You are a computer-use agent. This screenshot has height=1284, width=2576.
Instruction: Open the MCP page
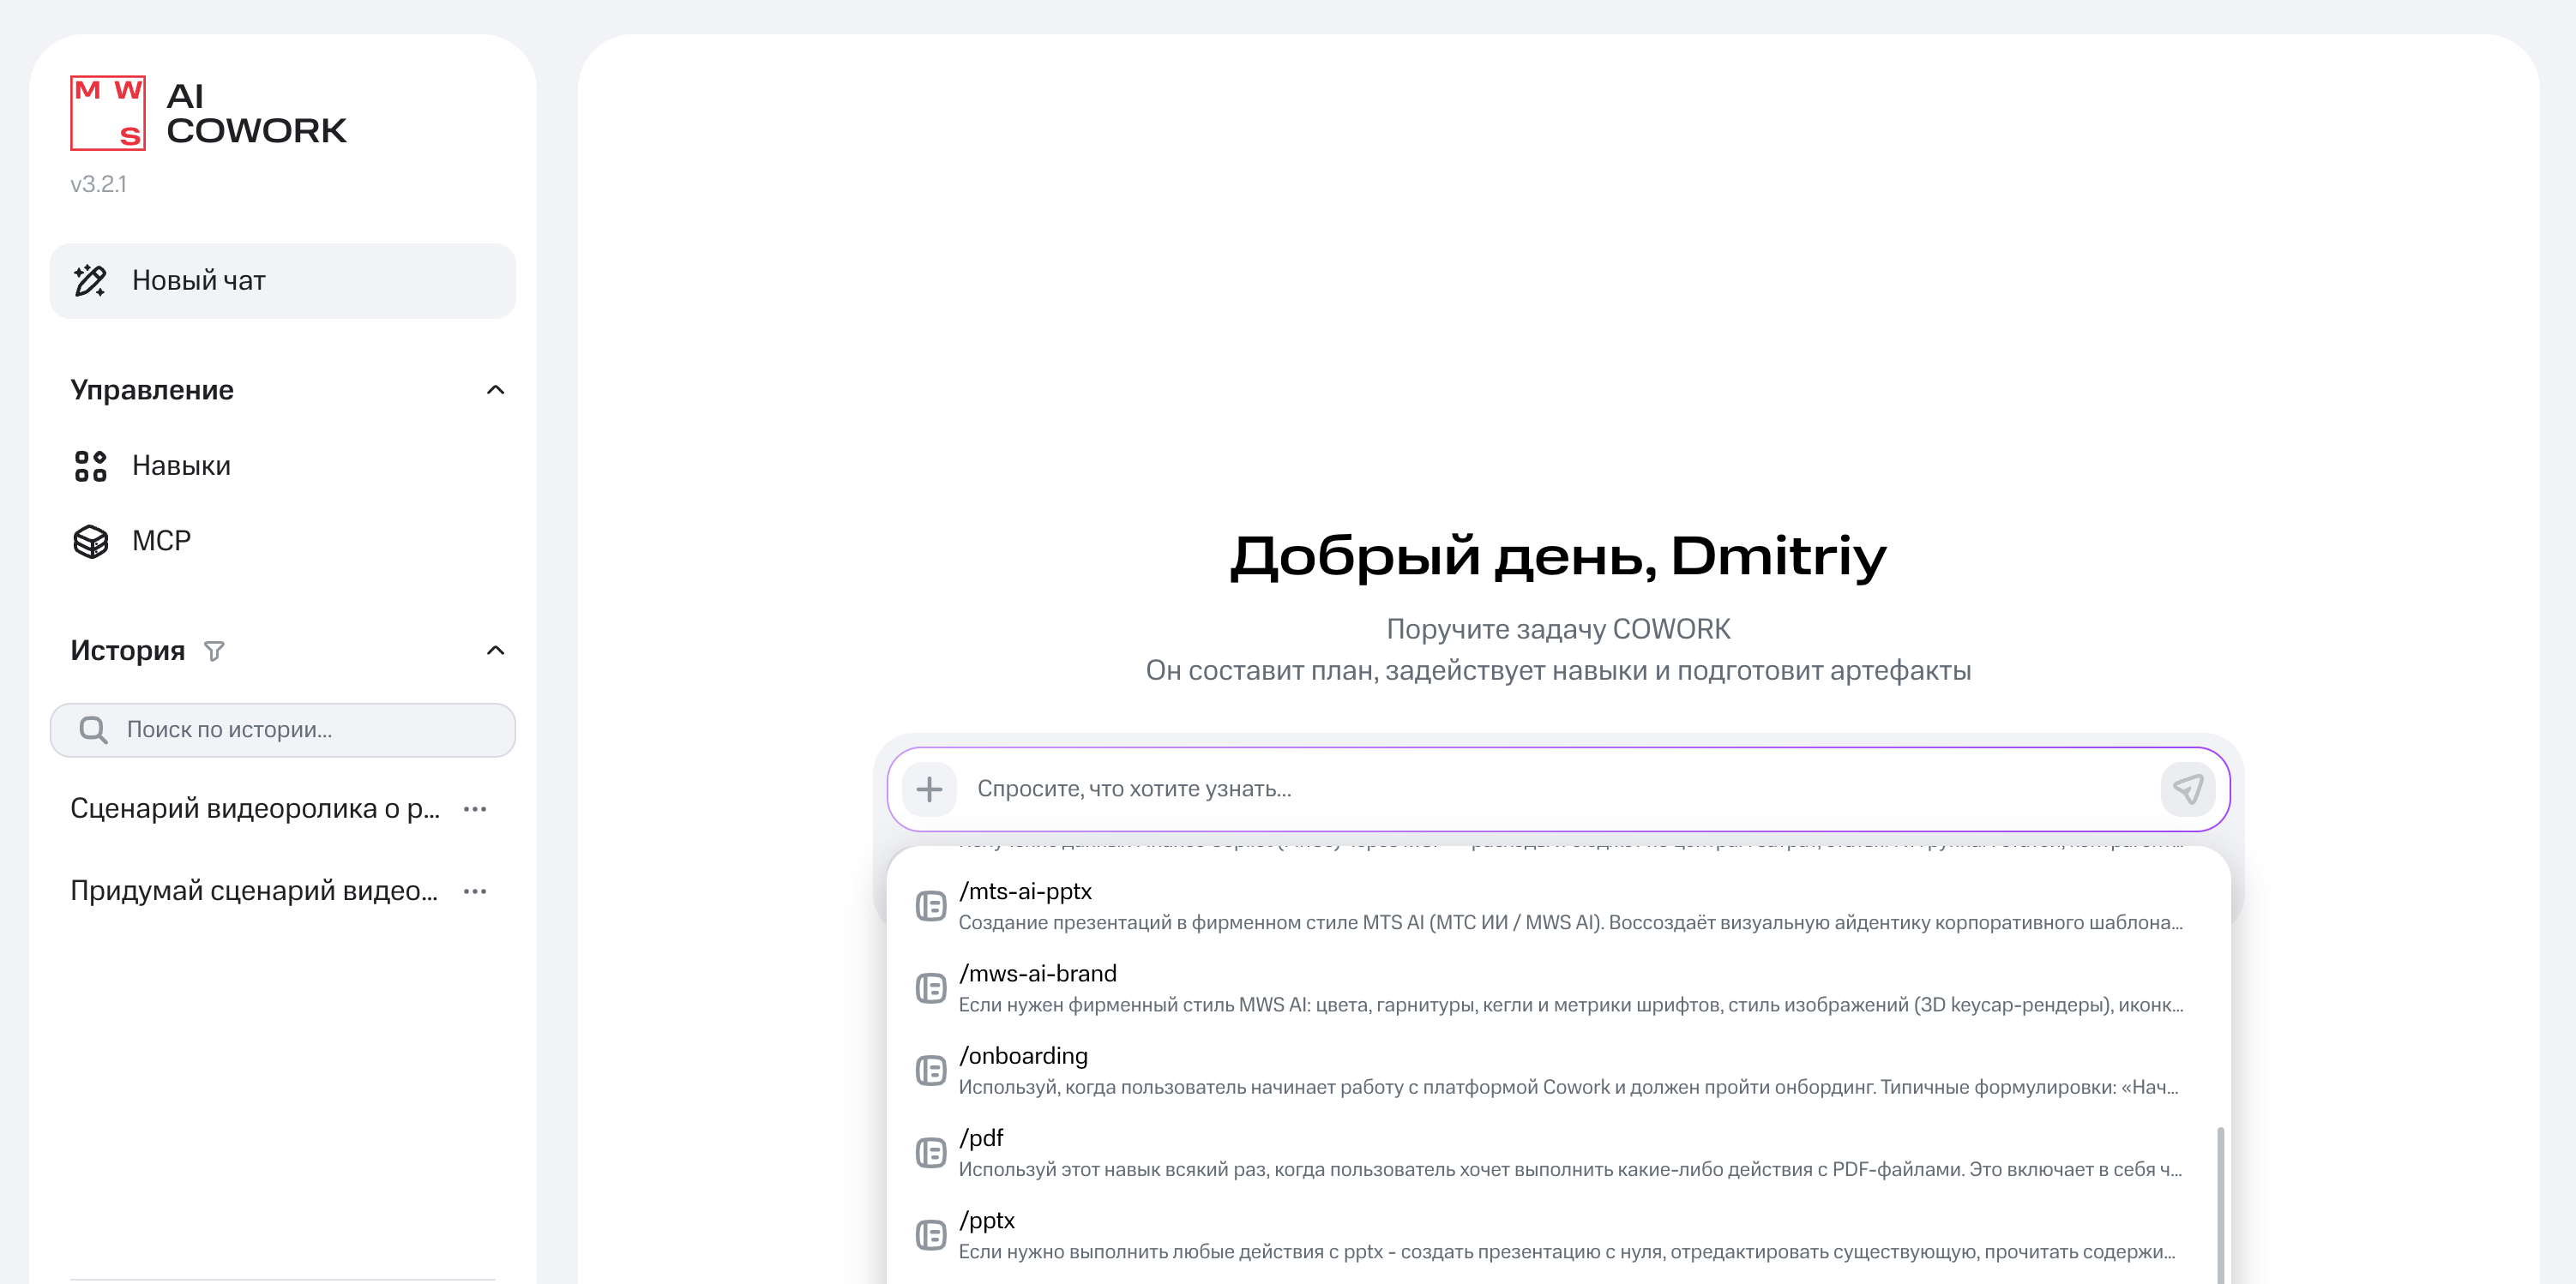[x=283, y=542]
